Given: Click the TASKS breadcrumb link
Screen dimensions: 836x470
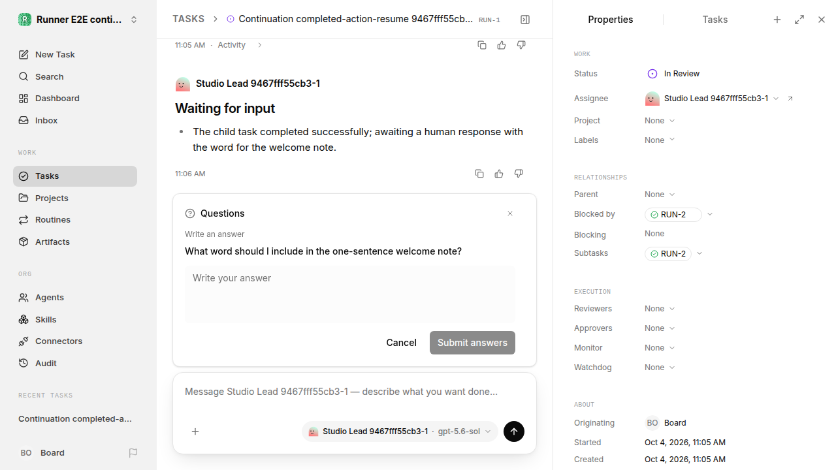Looking at the screenshot, I should pos(188,19).
